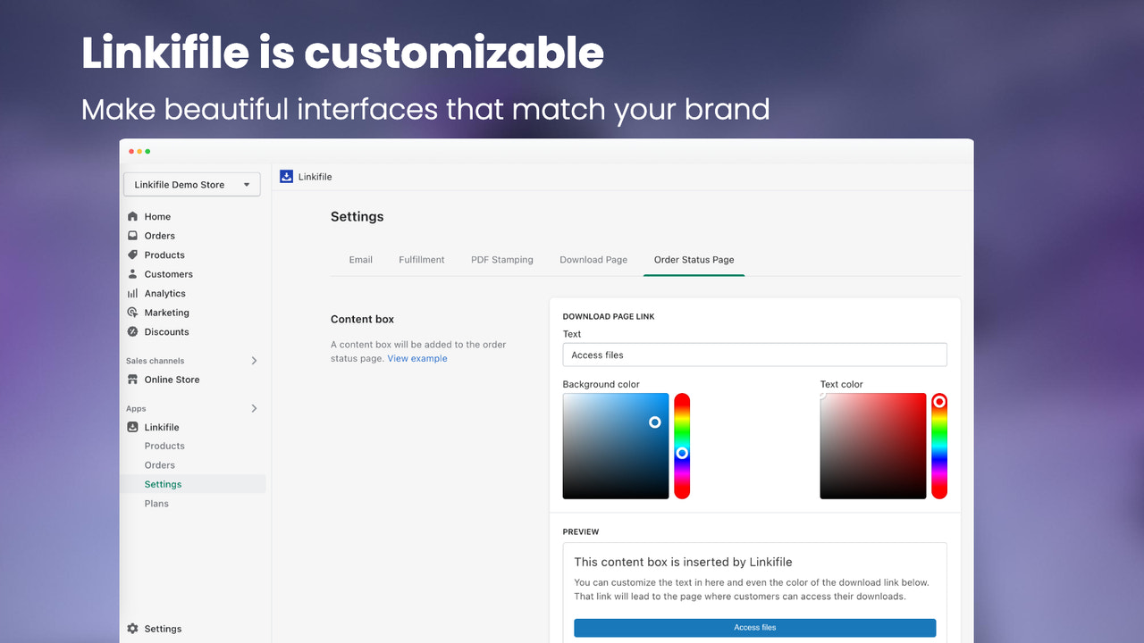Click the Text color saturation picker area

873,446
